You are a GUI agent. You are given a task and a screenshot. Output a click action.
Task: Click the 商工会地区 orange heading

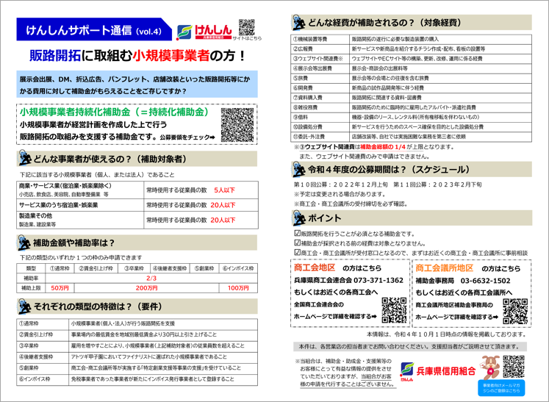pyautogui.click(x=315, y=268)
